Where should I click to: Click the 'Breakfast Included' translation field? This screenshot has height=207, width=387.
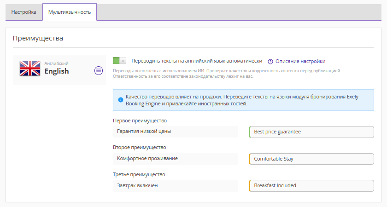pyautogui.click(x=311, y=185)
